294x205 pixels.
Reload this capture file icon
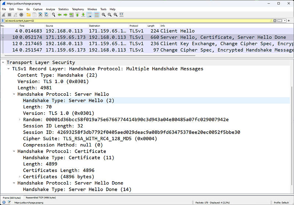(x=46, y=15)
